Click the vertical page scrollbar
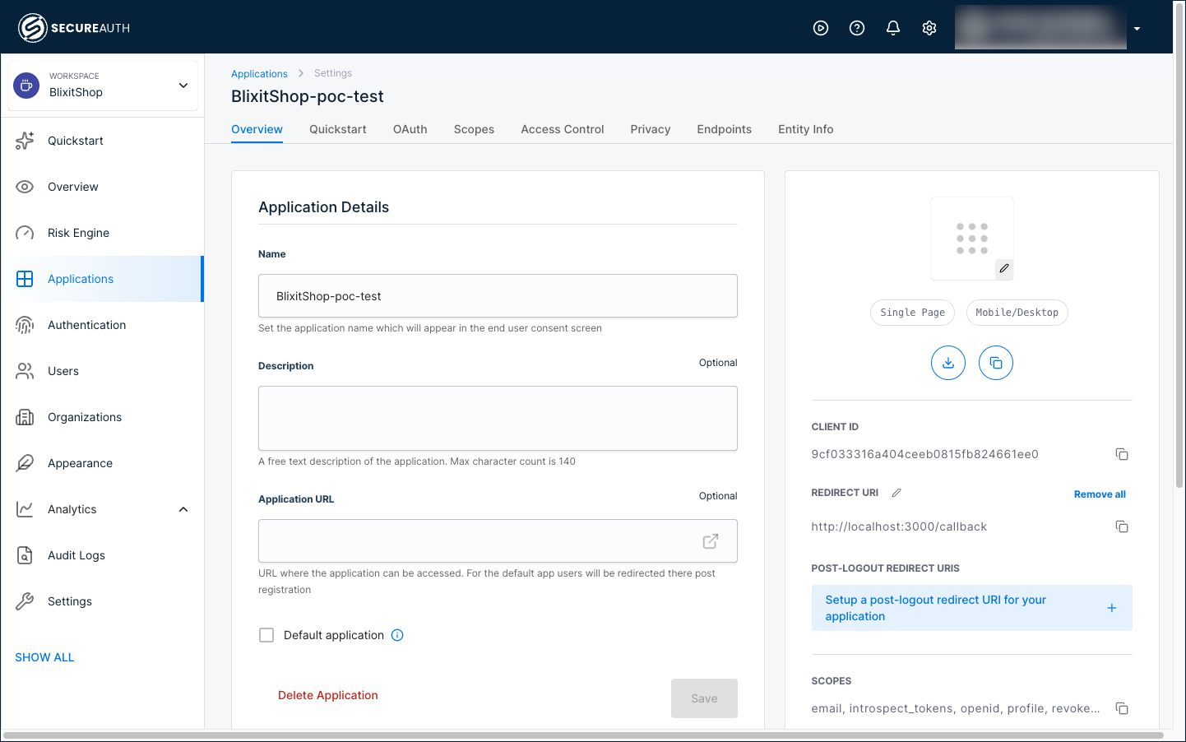Image resolution: width=1186 pixels, height=742 pixels. [x=1179, y=247]
